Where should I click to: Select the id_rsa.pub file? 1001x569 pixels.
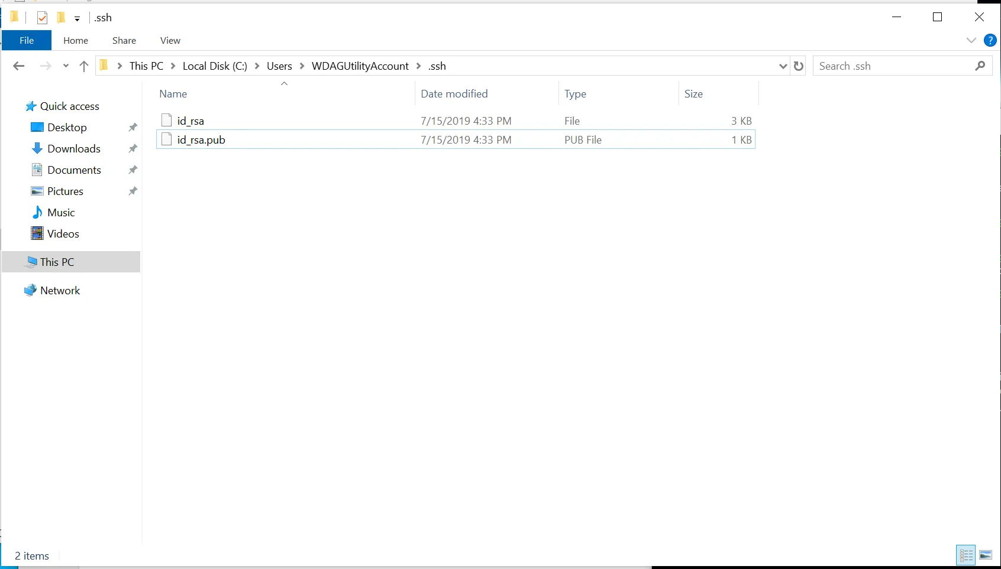201,140
